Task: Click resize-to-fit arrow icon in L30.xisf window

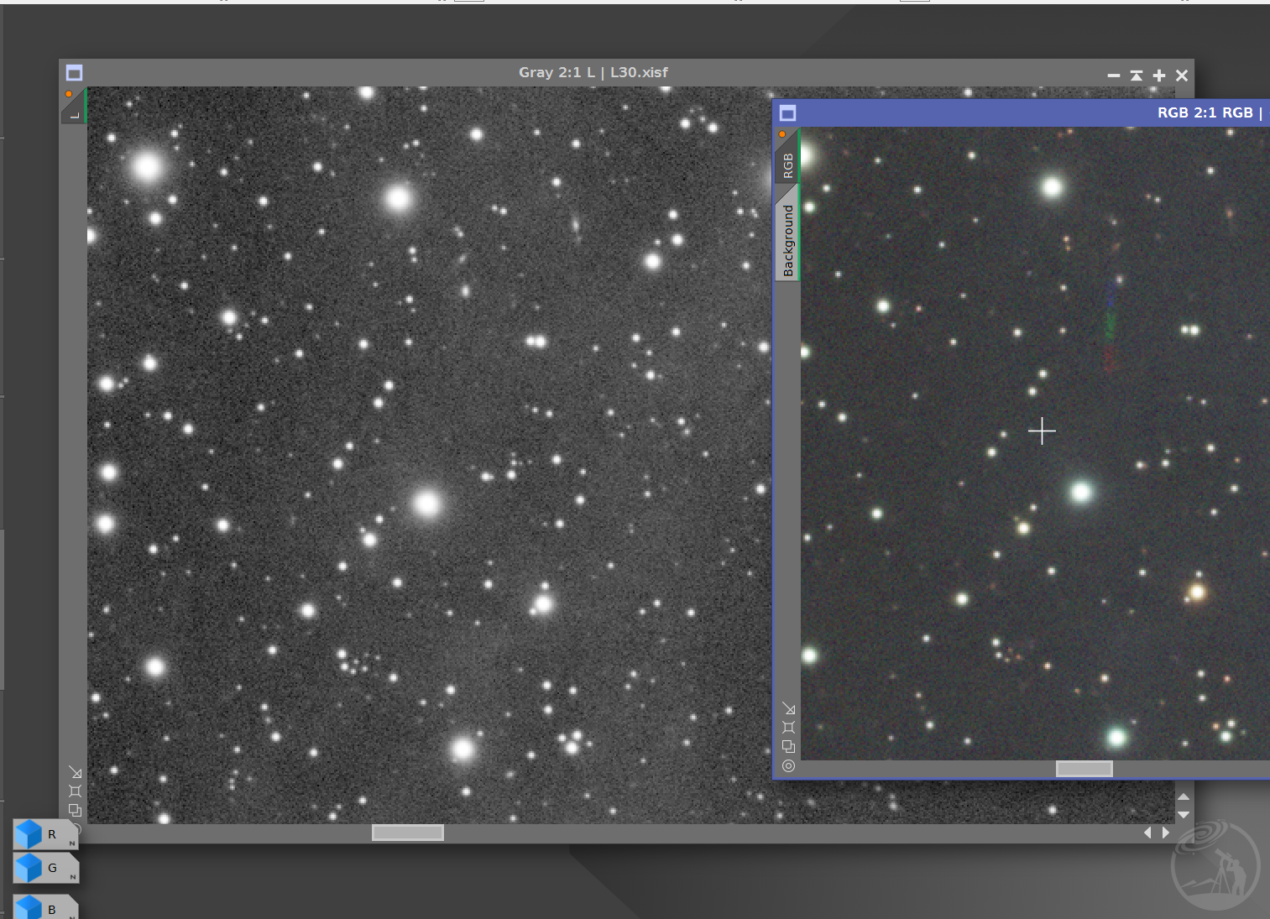Action: 75,772
